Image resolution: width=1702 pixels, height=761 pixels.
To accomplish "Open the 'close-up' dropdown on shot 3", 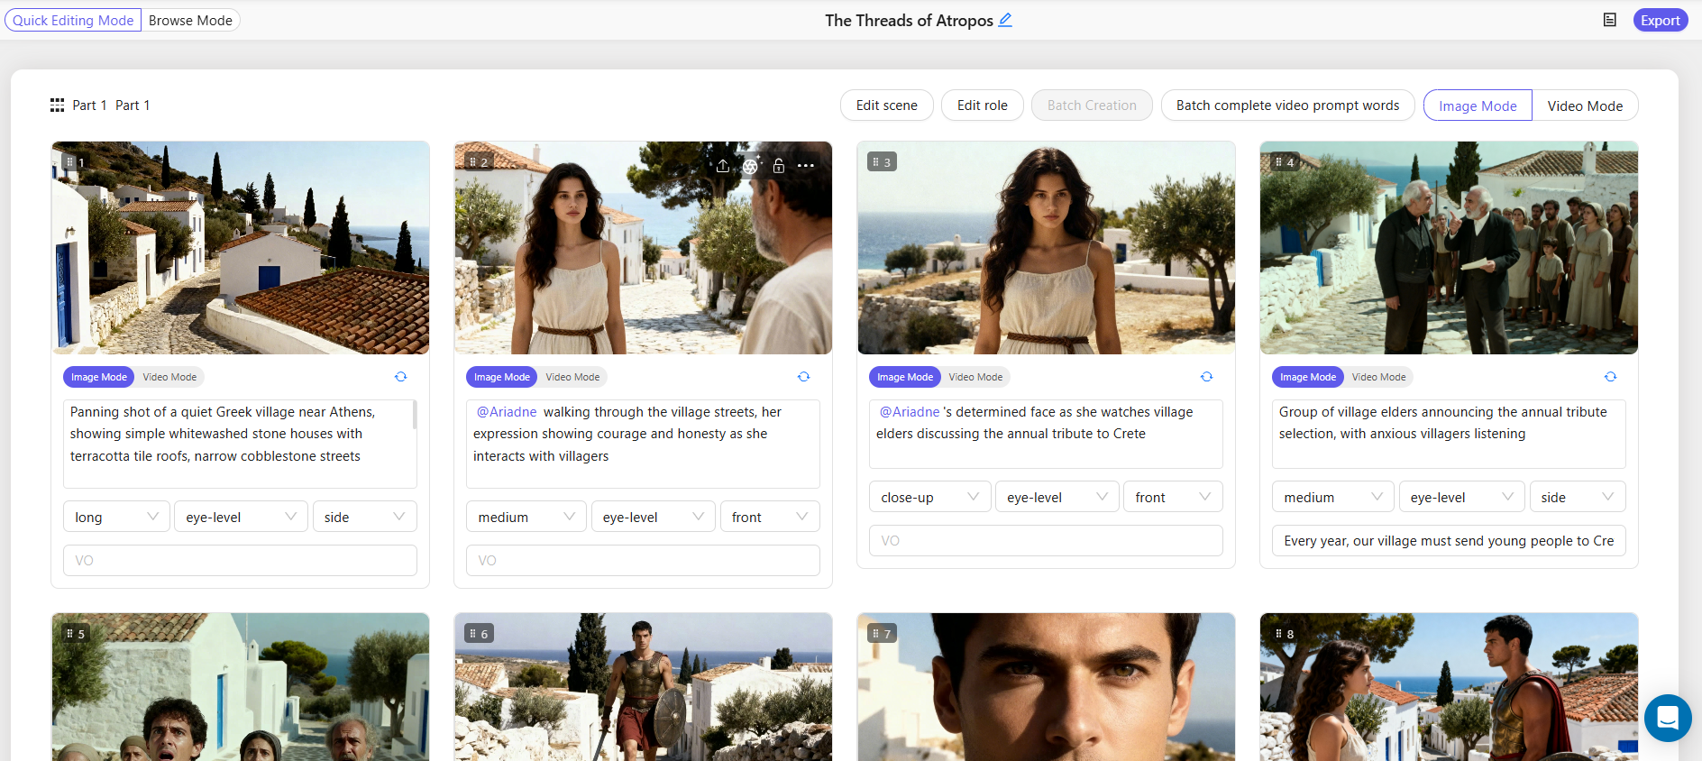I will (x=929, y=497).
